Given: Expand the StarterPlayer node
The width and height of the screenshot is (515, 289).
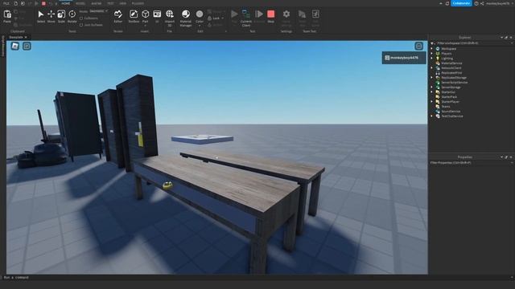Looking at the screenshot, I should [x=432, y=102].
